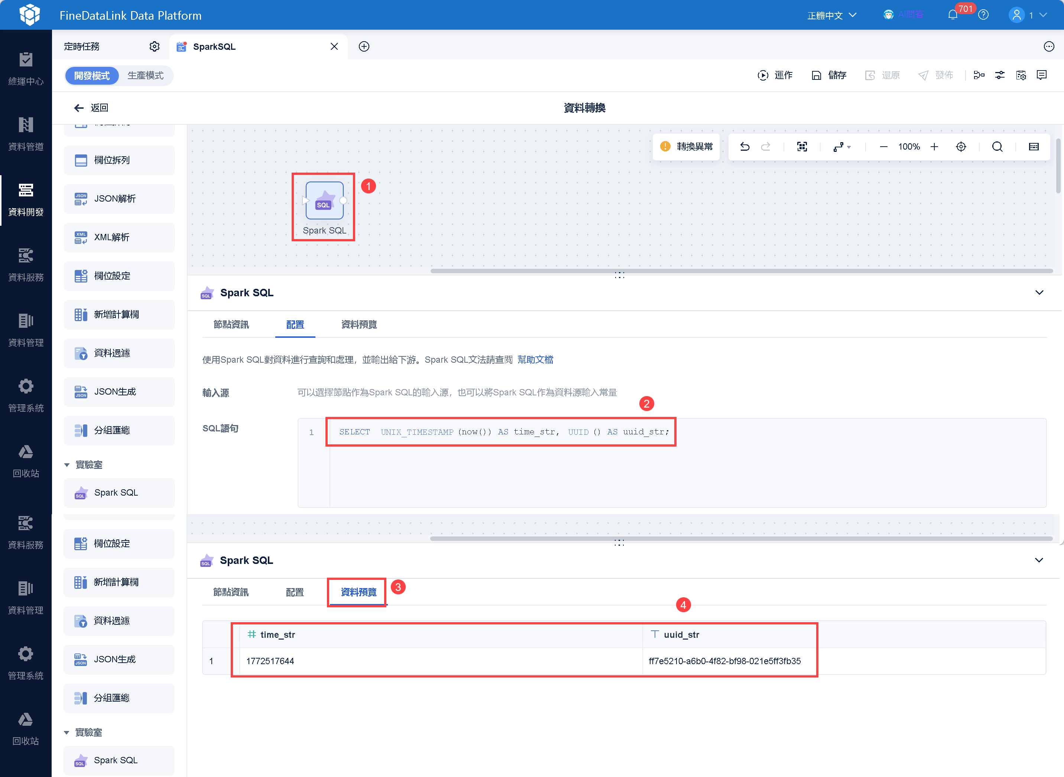Collapse the upper Spark SQL panel chevron
The width and height of the screenshot is (1064, 777).
point(1039,293)
